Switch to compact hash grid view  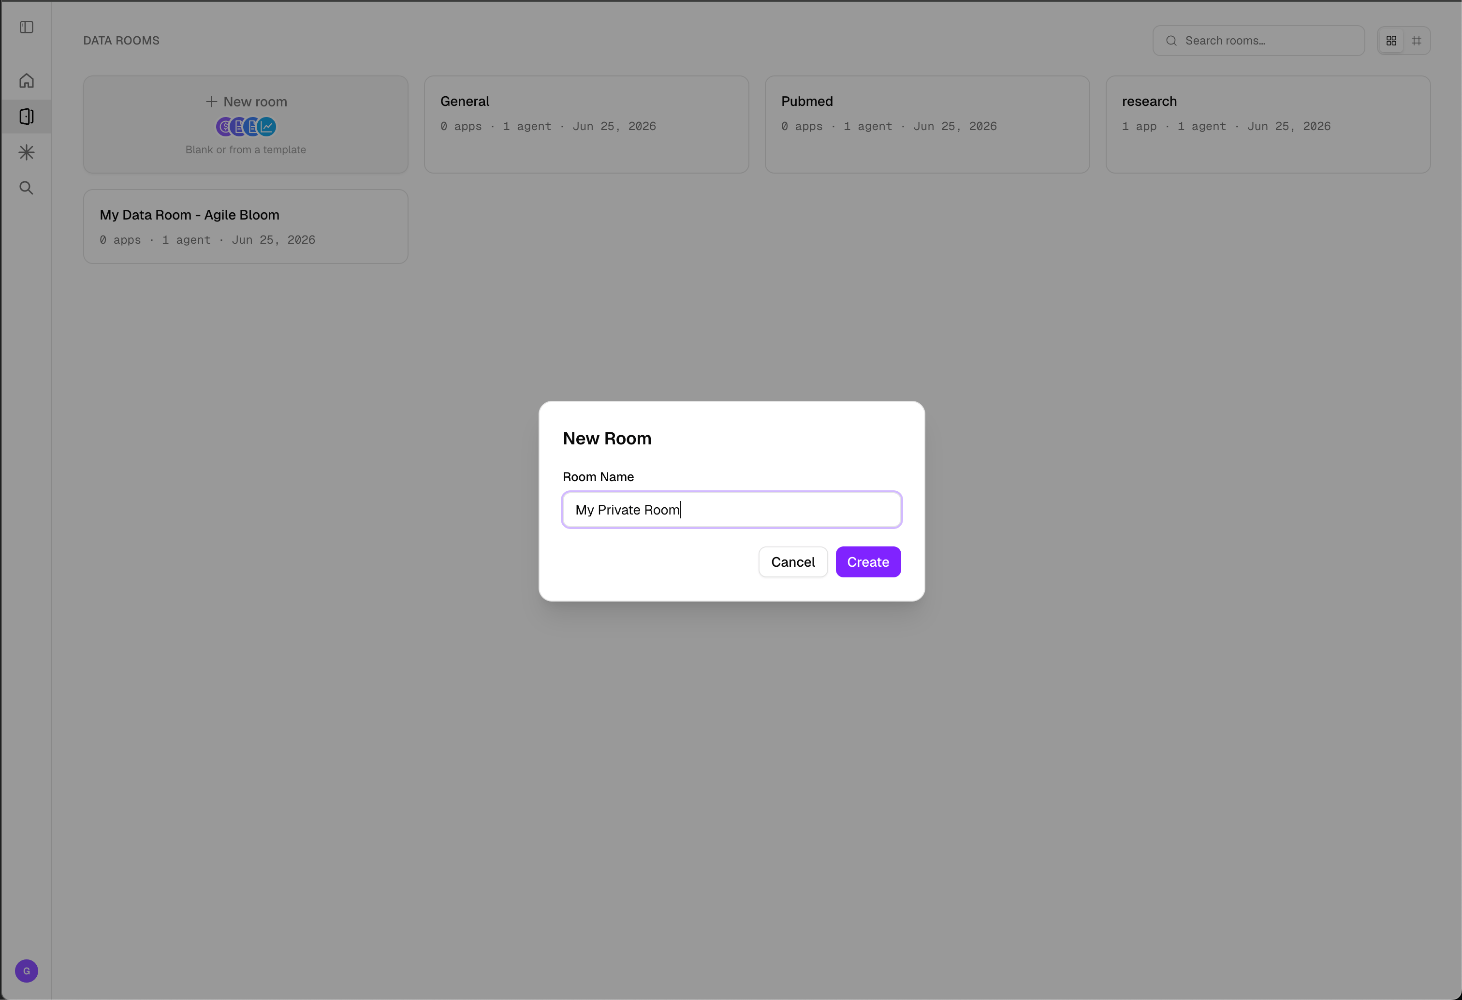point(1416,40)
